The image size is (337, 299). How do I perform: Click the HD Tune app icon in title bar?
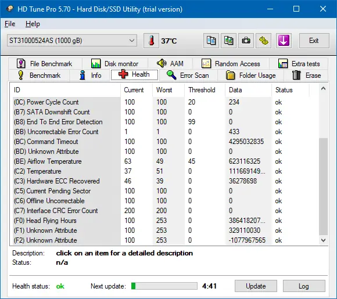pos(10,9)
